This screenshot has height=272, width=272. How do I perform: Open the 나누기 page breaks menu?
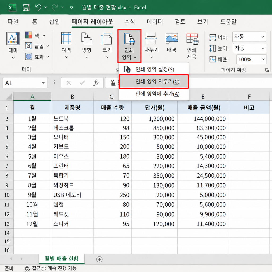click(x=151, y=45)
